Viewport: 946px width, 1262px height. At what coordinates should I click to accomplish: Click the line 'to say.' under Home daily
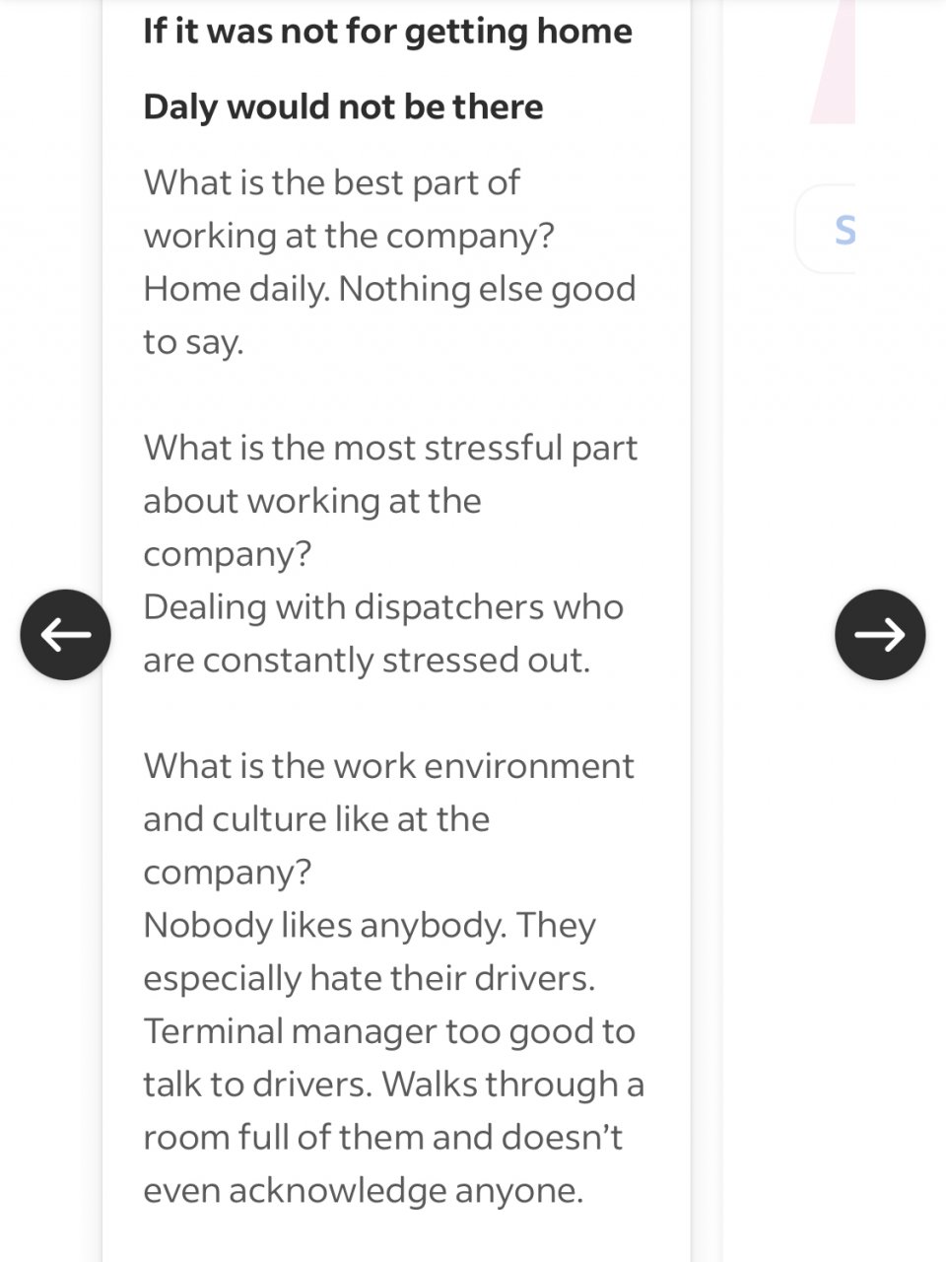coord(193,342)
